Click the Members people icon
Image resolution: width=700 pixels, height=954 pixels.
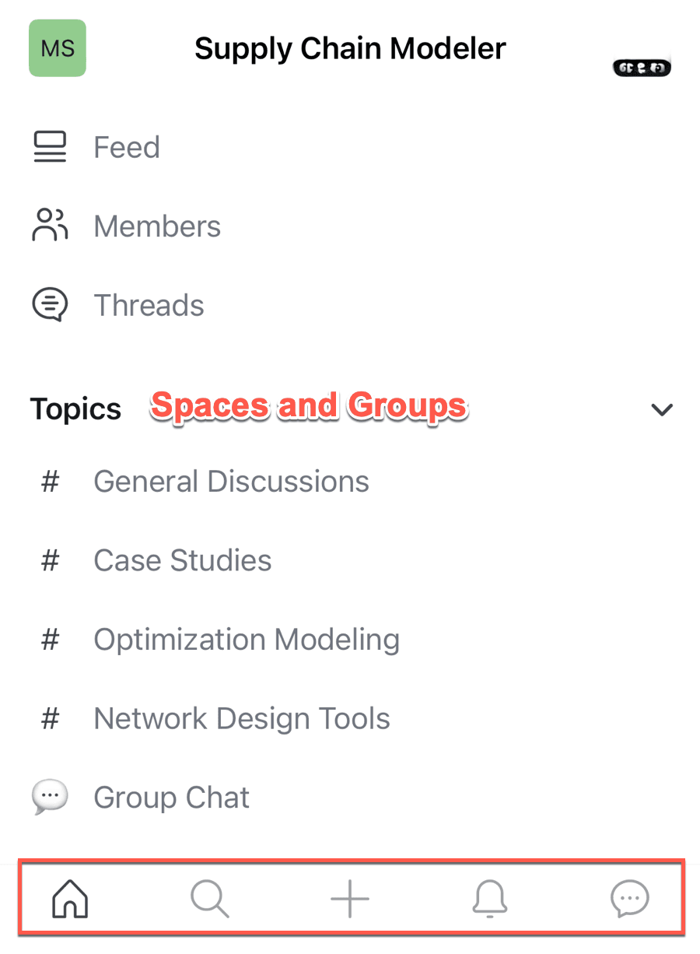point(50,226)
